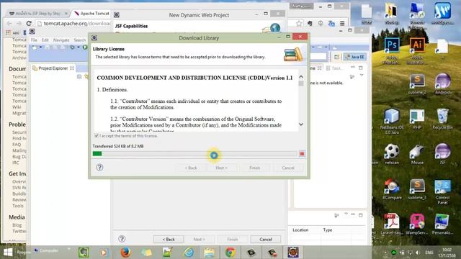
Task: Click Chrome address bar URL
Action: tap(77, 24)
